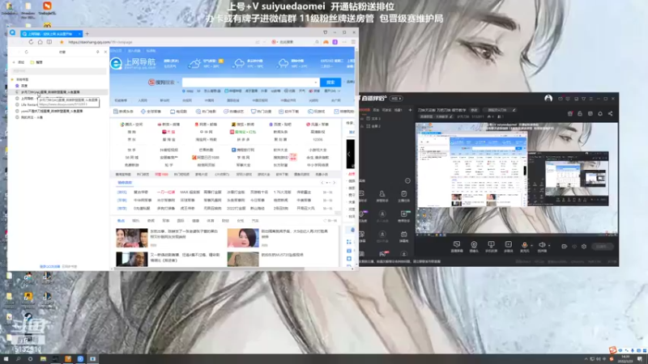
Task: Click the magnifier icon in browser toolbar search
Action: click(x=317, y=42)
